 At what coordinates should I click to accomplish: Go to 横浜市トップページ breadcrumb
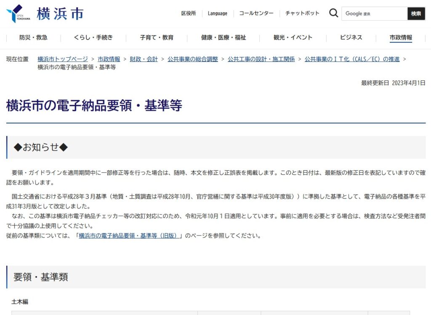coord(63,59)
